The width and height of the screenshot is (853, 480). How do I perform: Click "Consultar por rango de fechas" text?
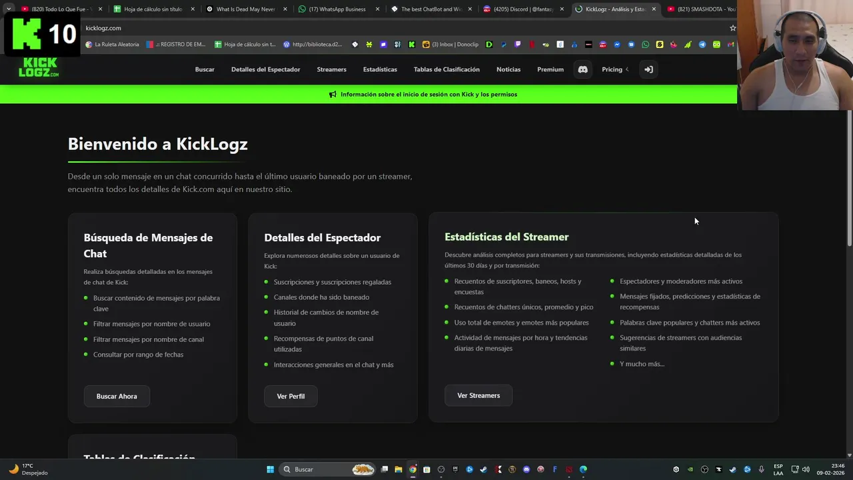pos(138,355)
